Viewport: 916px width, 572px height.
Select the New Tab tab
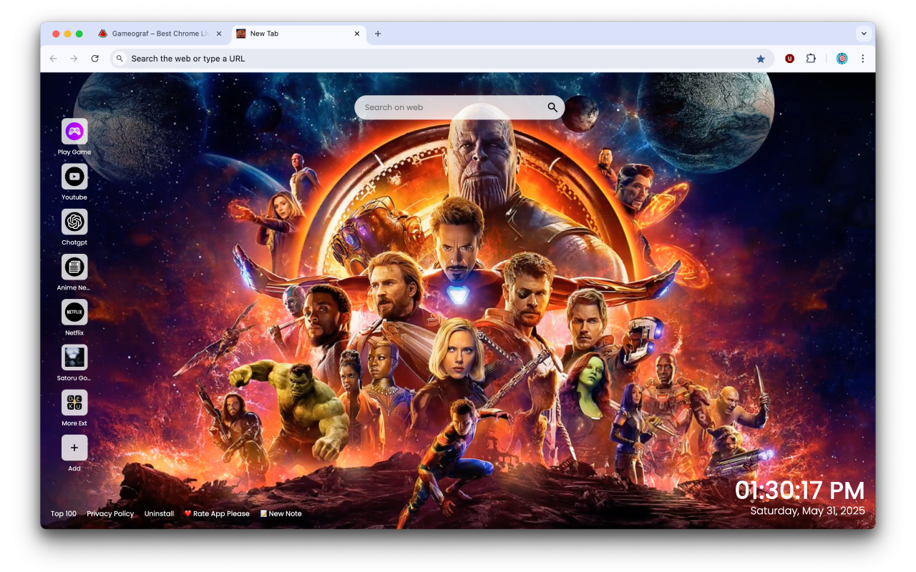point(298,34)
